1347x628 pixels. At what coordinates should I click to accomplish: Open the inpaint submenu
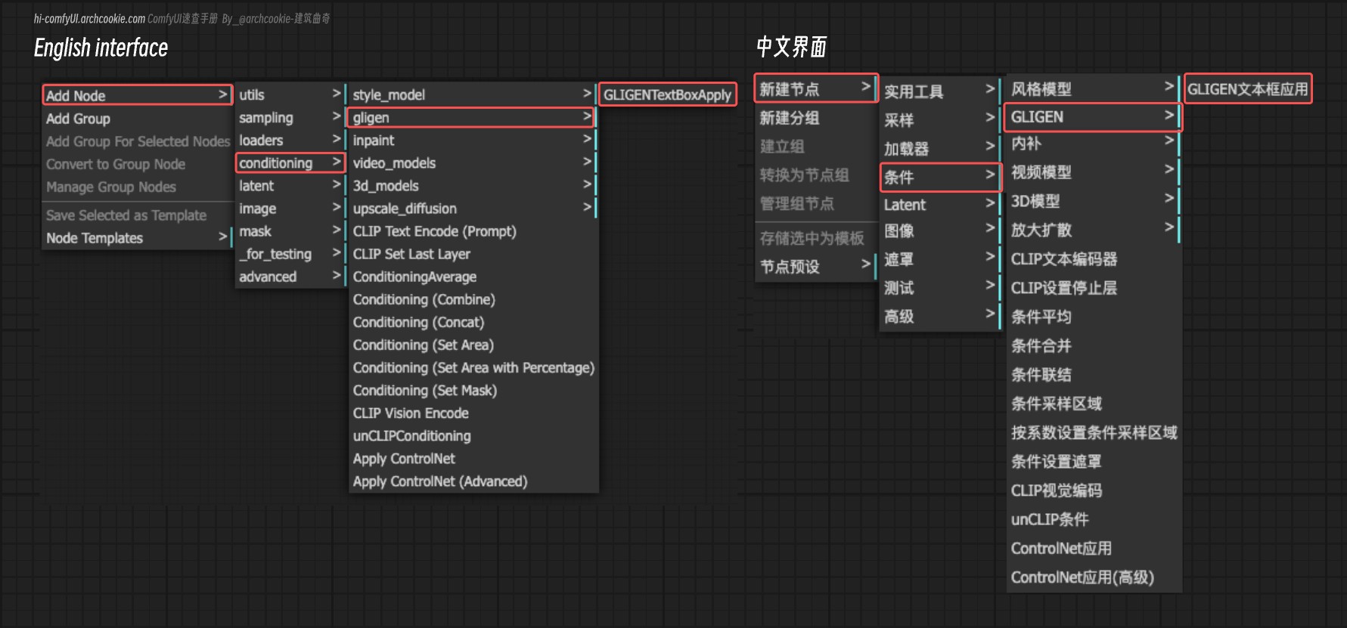473,140
